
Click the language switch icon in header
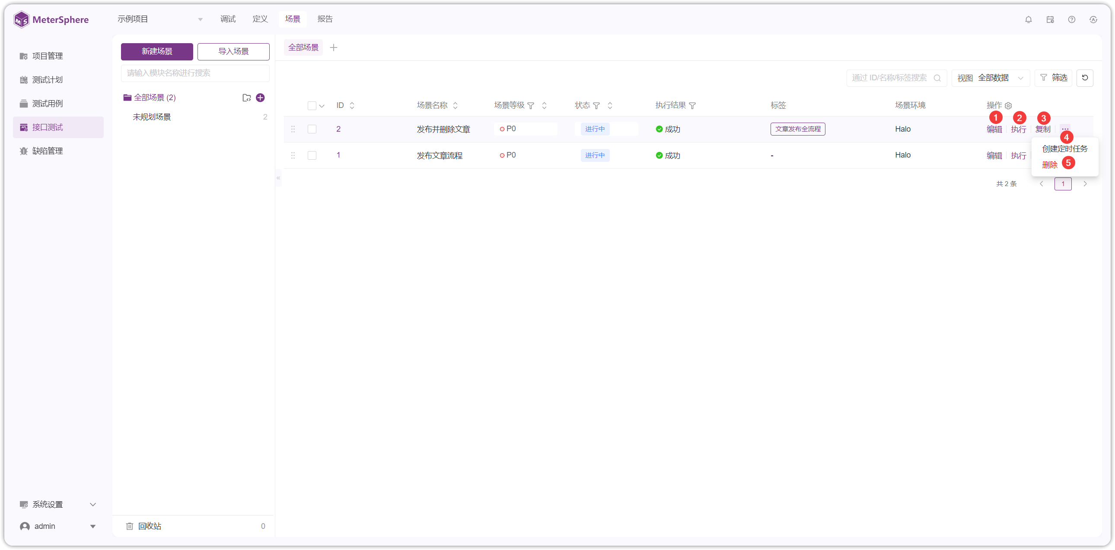coord(1093,19)
